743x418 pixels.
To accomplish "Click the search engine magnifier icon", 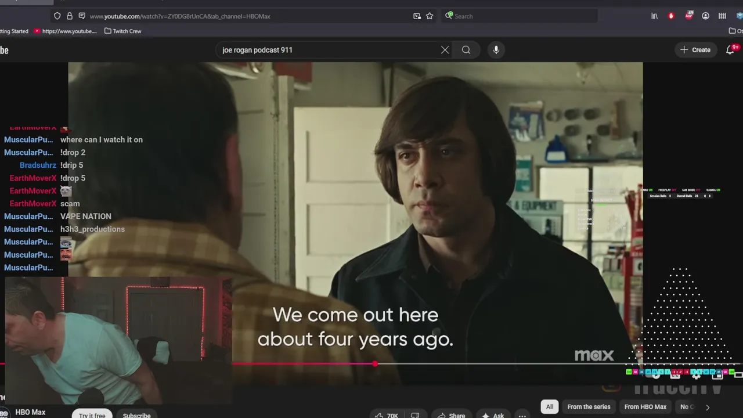I will pos(449,16).
